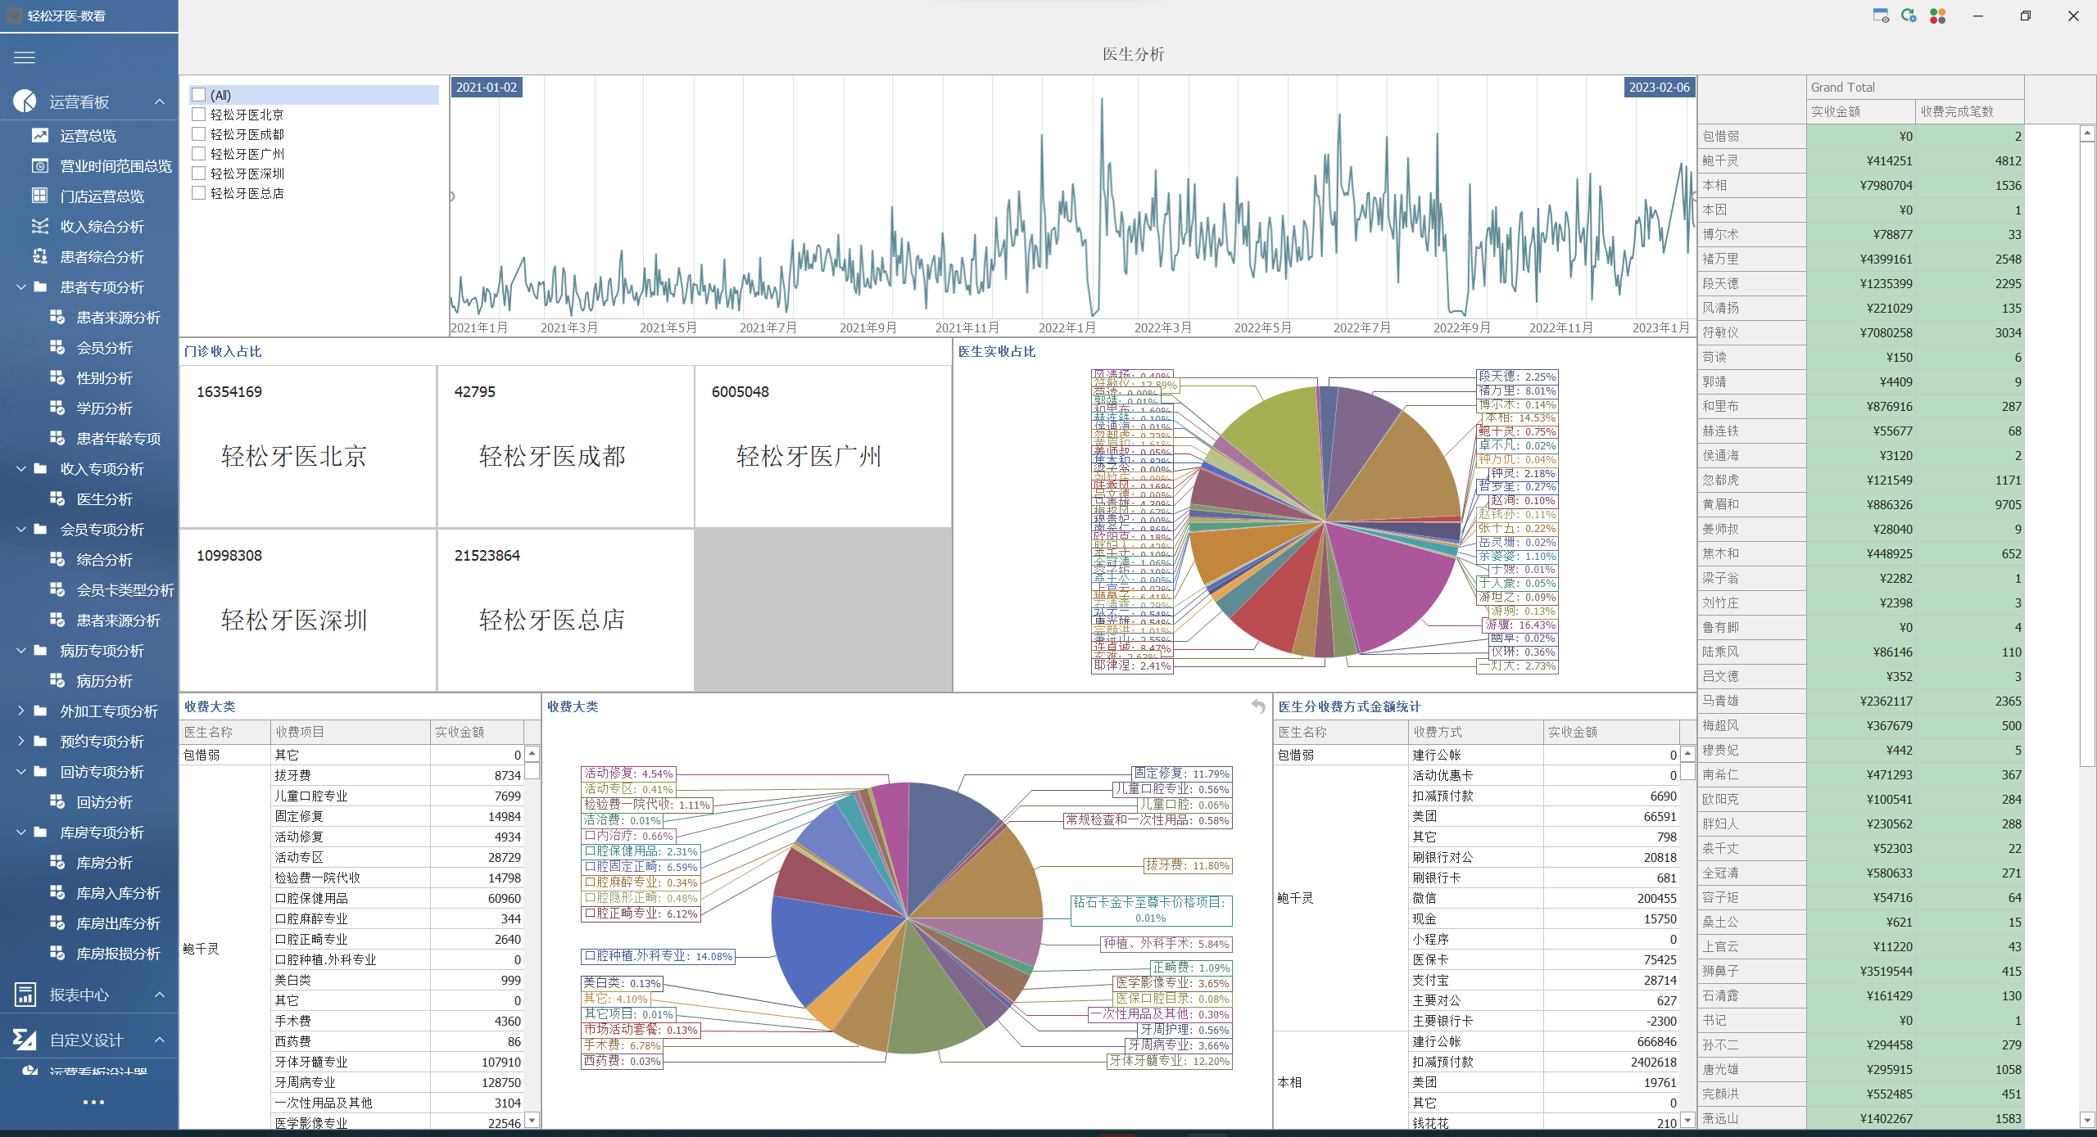Click the 实收金额 column header in Grand Total

pyautogui.click(x=1861, y=111)
